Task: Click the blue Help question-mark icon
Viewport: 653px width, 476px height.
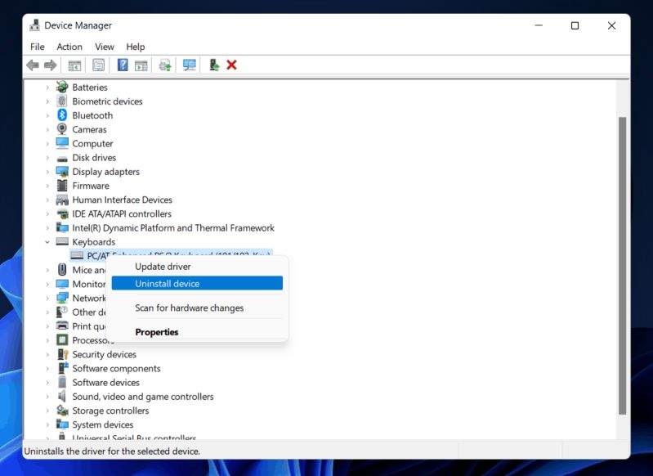Action: coord(123,65)
